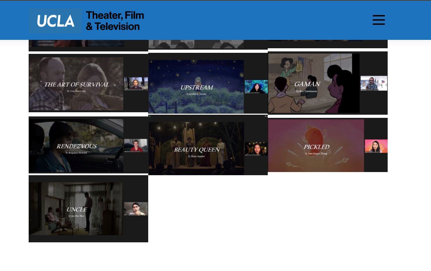Click the top-left thumbnail above The Art of Survival
Screen dimensions: 431x271
76,42
